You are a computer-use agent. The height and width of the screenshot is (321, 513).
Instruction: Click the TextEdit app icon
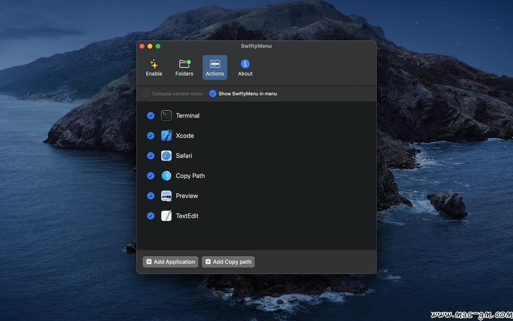(x=166, y=216)
